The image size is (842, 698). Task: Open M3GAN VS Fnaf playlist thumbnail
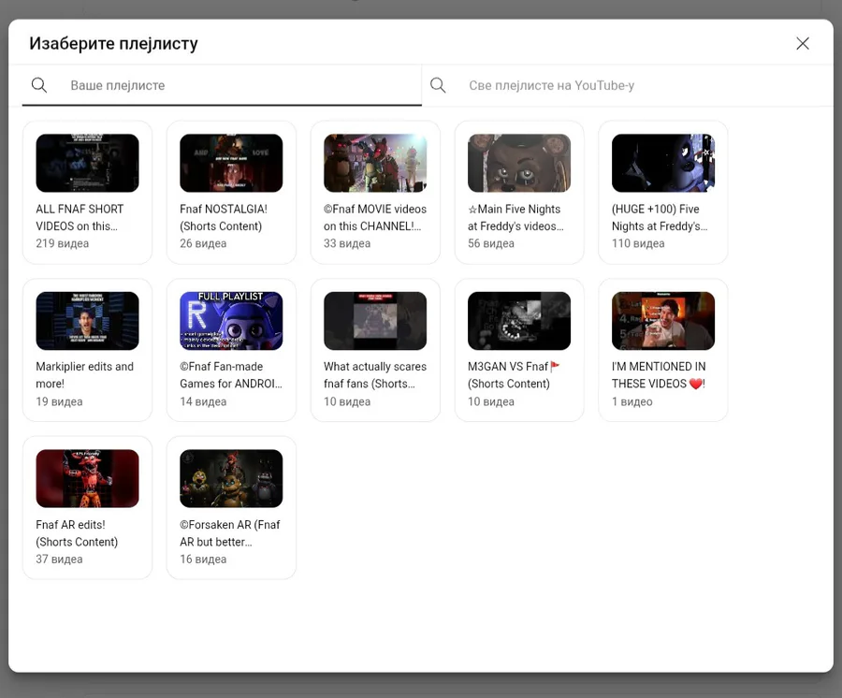[519, 321]
